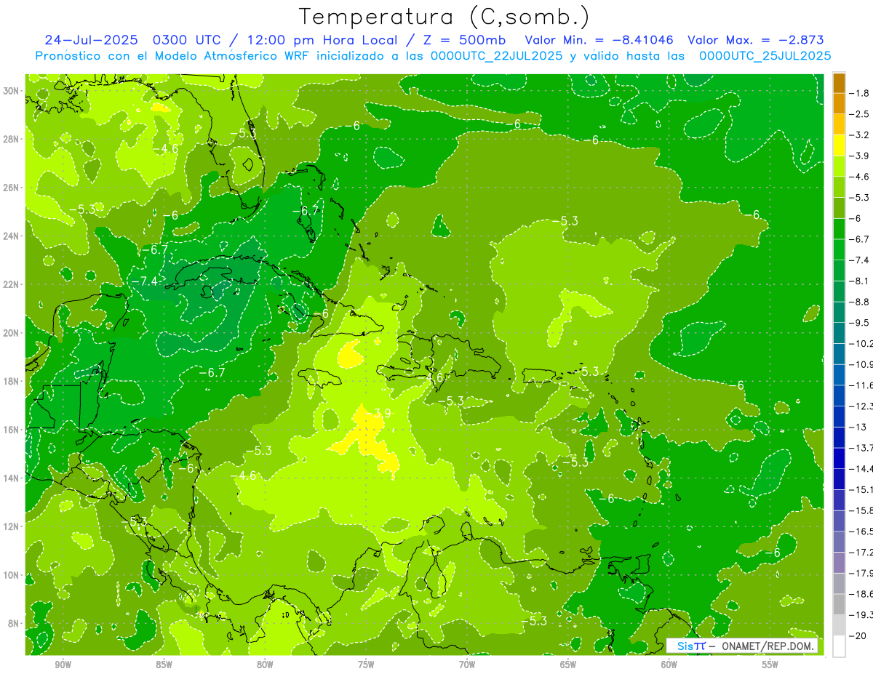Click the top orange-brown legend swatch above -1.8
The width and height of the screenshot is (873, 674).
click(839, 83)
